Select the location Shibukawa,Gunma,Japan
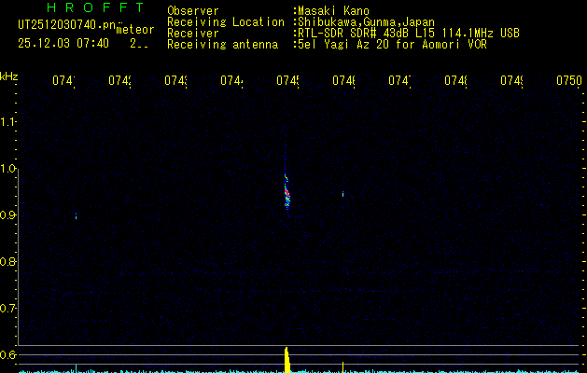 (x=366, y=21)
